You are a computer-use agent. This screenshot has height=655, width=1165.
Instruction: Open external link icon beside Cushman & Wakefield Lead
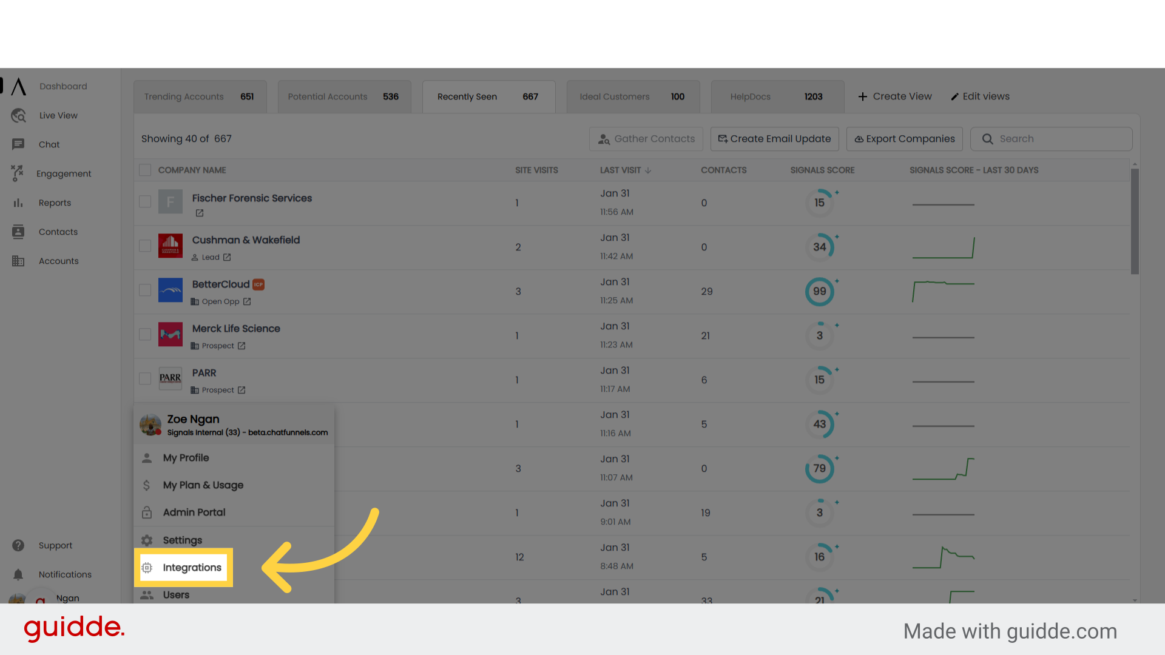point(227,257)
